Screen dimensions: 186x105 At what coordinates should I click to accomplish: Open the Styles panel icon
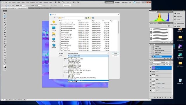tap(175, 19)
